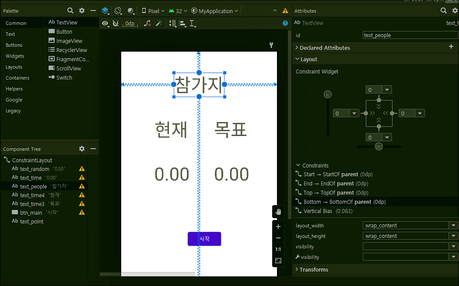The width and height of the screenshot is (459, 286).
Task: Open guidelines options icon
Action: 193,23
